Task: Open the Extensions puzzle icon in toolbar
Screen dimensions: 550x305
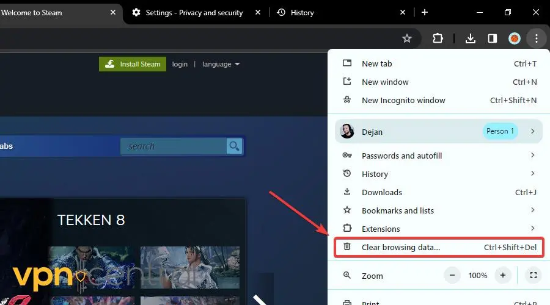Action: pyautogui.click(x=438, y=38)
